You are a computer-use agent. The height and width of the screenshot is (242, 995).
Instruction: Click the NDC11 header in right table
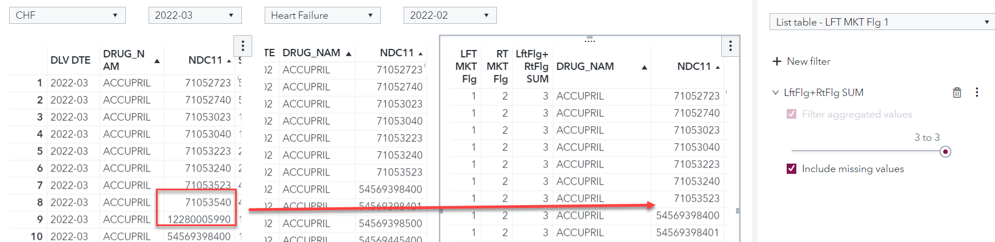(x=693, y=66)
